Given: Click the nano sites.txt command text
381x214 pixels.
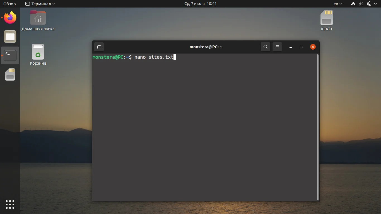Looking at the screenshot, I should point(154,57).
